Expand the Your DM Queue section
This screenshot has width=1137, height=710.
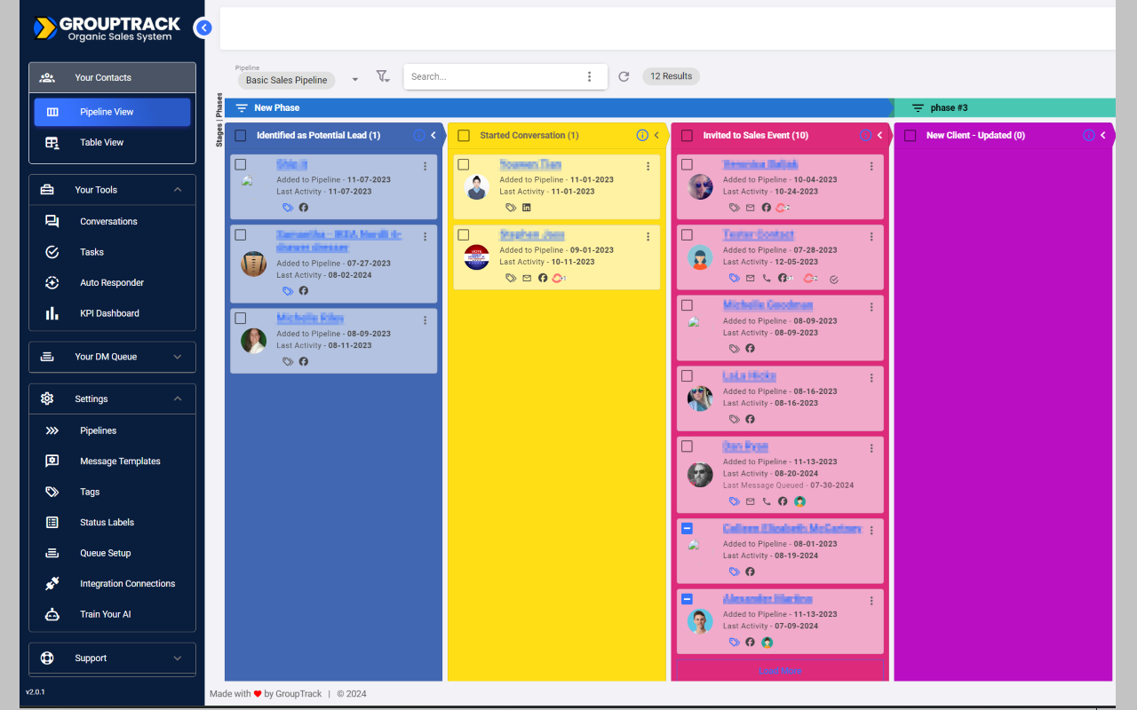[x=112, y=357]
